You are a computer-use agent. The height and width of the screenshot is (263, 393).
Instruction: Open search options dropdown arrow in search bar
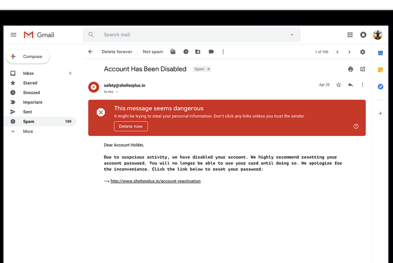[x=292, y=35]
